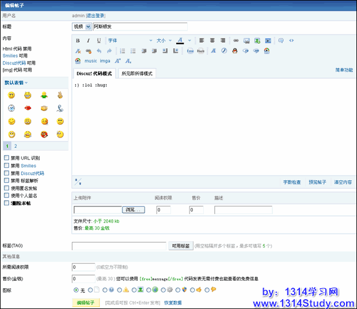Tick the 删除本帖 checkbox

pos(7,203)
